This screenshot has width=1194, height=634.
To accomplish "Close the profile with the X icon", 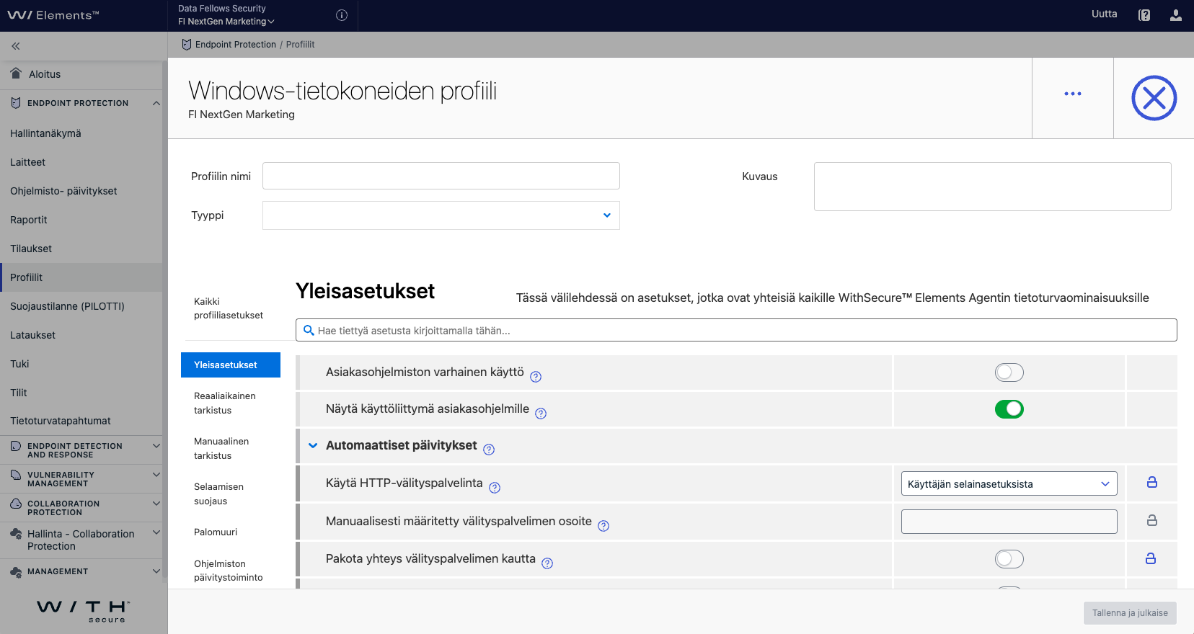I will click(x=1154, y=98).
